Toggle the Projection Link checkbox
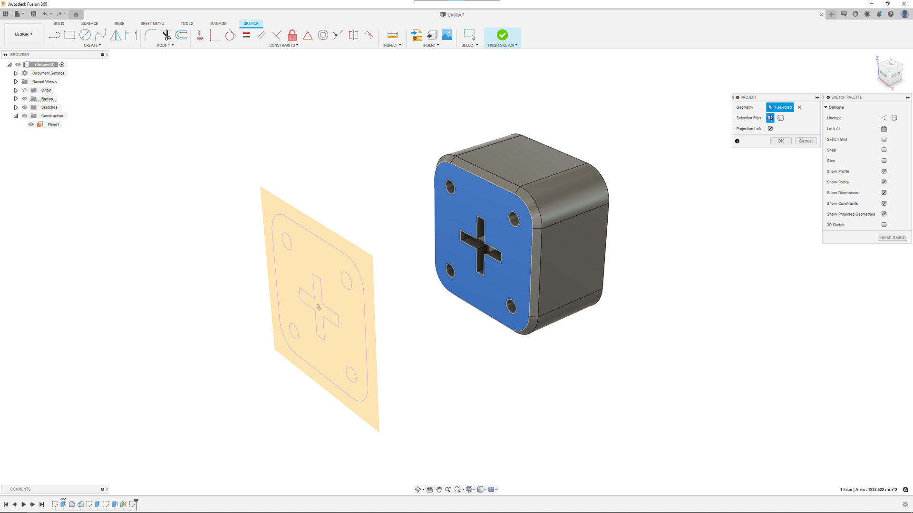Viewport: 913px width, 513px height. point(770,128)
